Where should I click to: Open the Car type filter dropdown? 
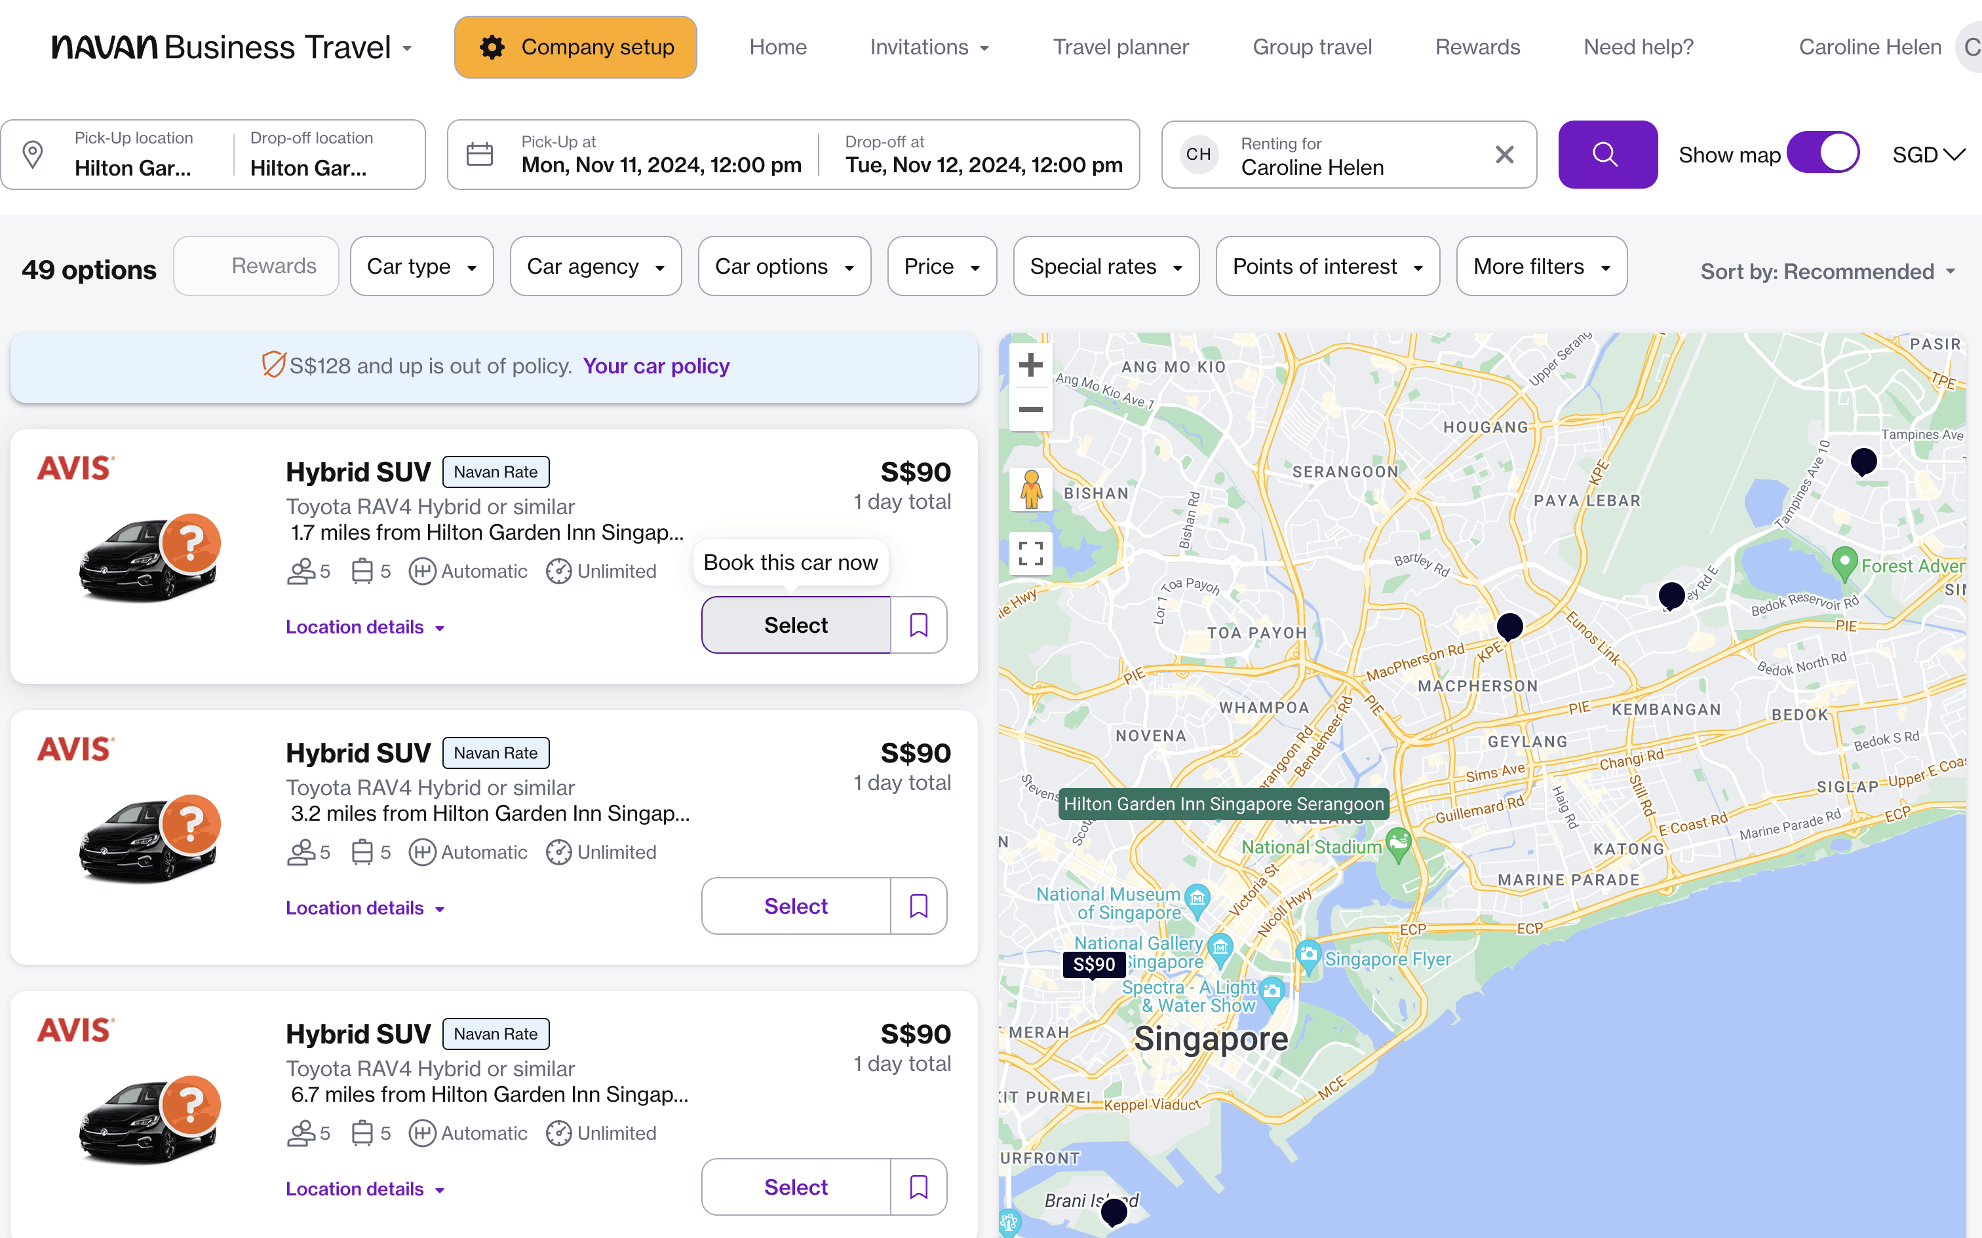[x=421, y=266]
